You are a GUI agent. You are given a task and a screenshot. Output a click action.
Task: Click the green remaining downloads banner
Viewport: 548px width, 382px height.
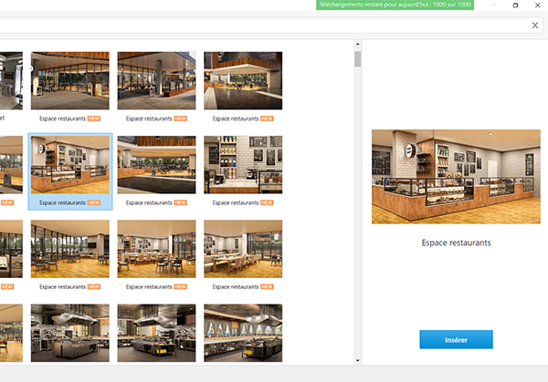click(x=395, y=5)
